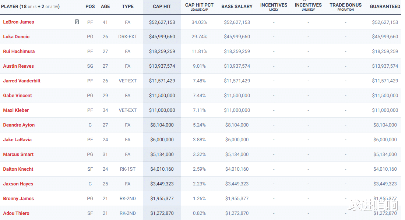Screen dimensions: 405x220
Task: Select the Rui Hachimura link
Action: coord(19,52)
